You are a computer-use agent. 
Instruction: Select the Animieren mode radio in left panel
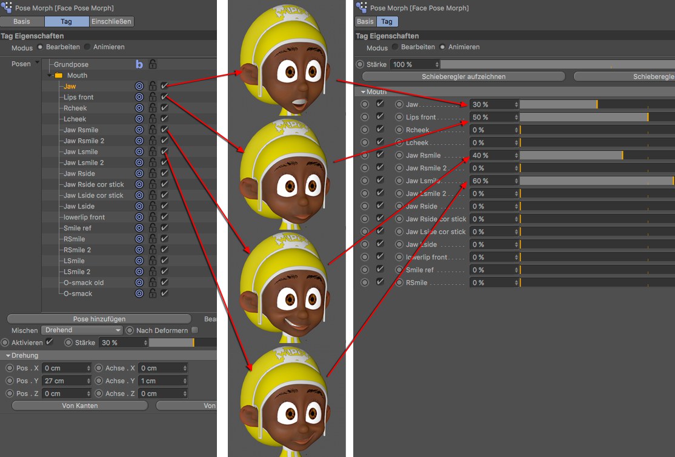click(x=87, y=47)
